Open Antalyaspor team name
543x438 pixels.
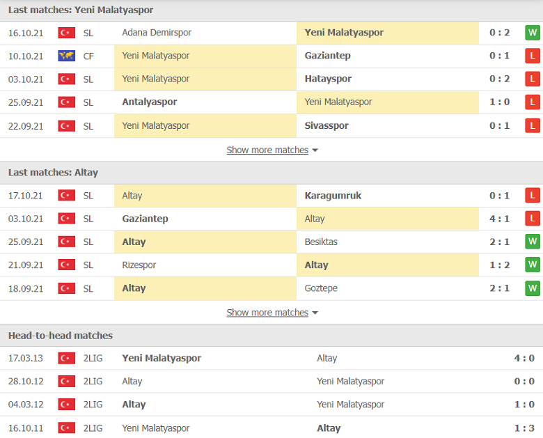click(x=149, y=102)
